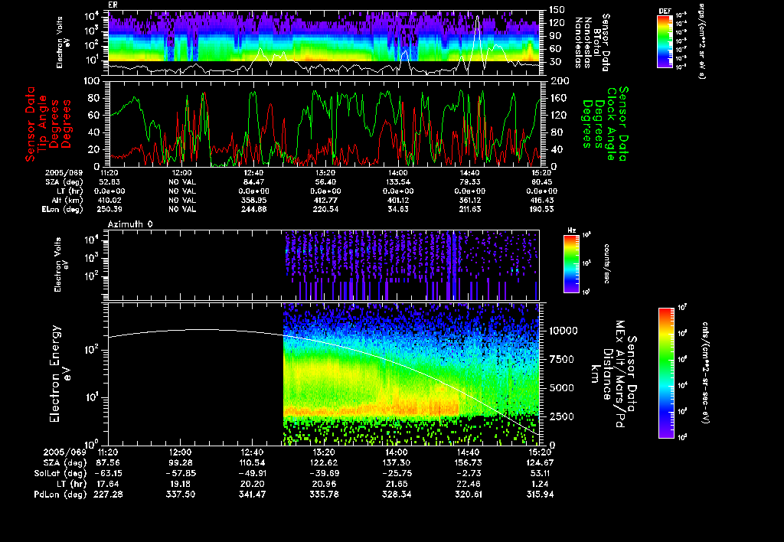Click SZA value "133.54"
Viewport: 784px width, 542px height.
pyautogui.click(x=398, y=182)
